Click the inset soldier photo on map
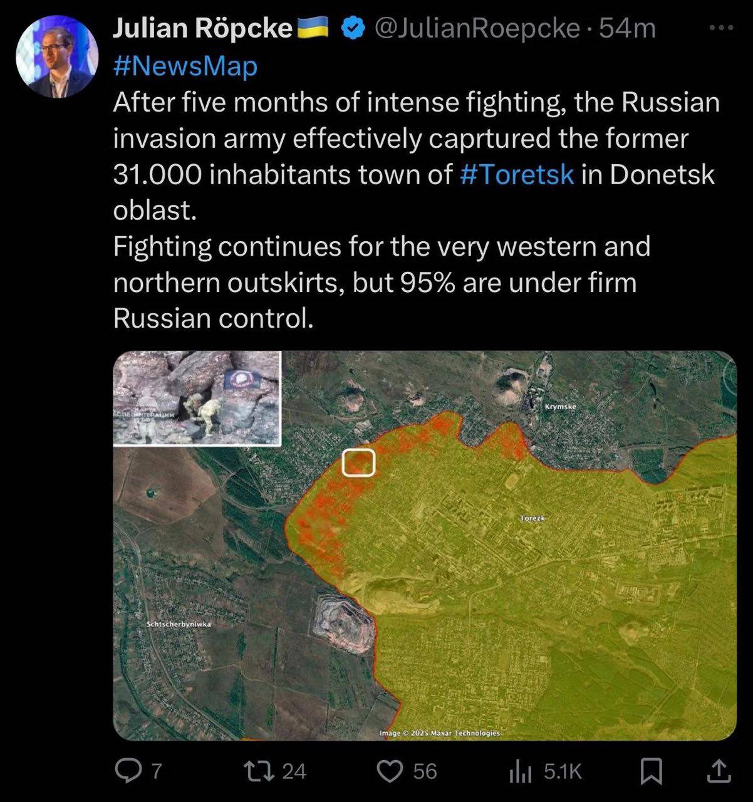753x802 pixels. (197, 398)
